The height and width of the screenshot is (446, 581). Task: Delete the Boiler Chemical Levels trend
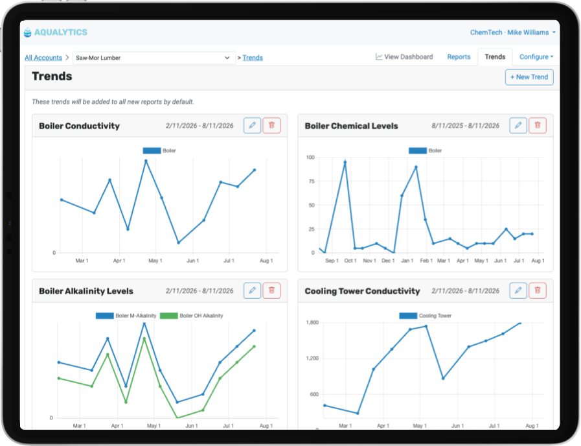point(538,125)
